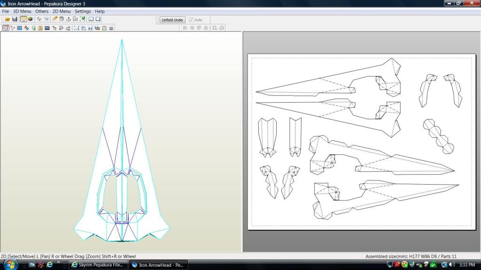Click the volume speaker tray icon
This screenshot has height=270, width=481.
tap(451, 264)
